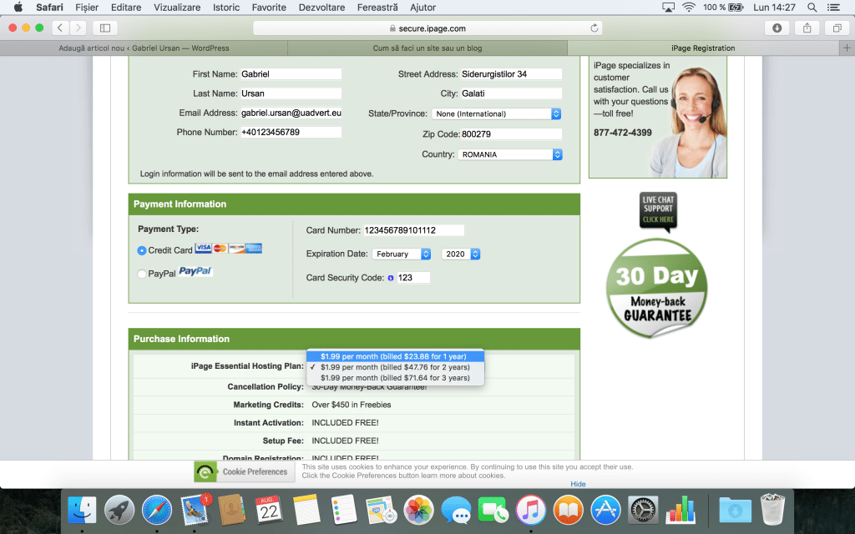Open the Fereastră menu
This screenshot has width=855, height=534.
[377, 7]
